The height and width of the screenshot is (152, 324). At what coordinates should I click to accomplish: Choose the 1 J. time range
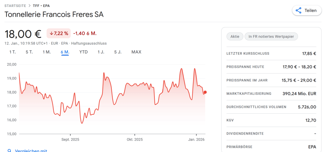click(x=101, y=52)
